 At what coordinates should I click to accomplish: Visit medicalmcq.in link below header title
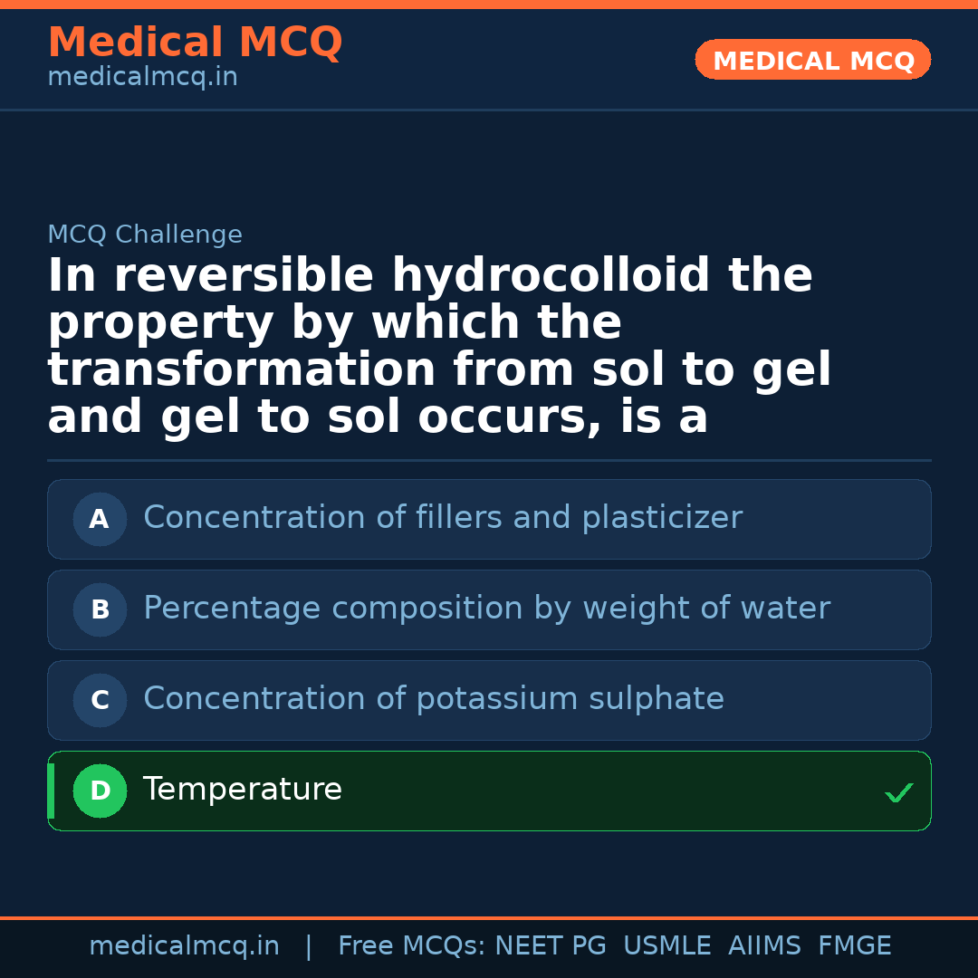point(142,78)
